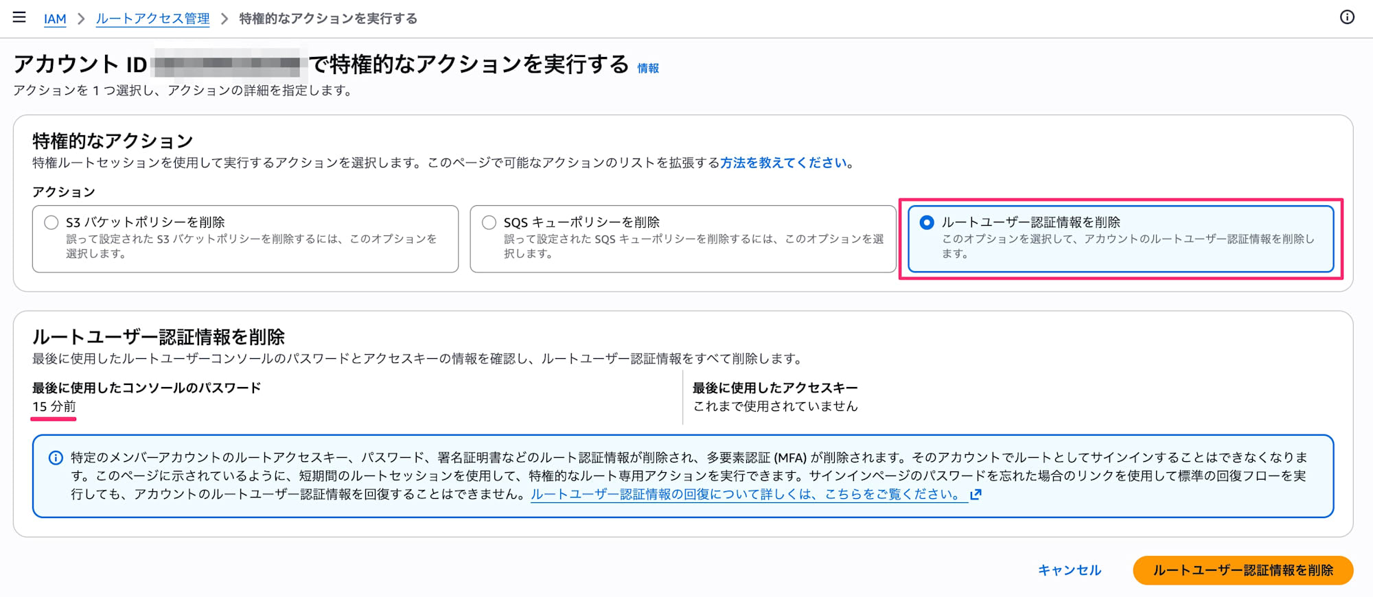Select the S3 バケットポリシーを削除 radio option

coord(51,222)
